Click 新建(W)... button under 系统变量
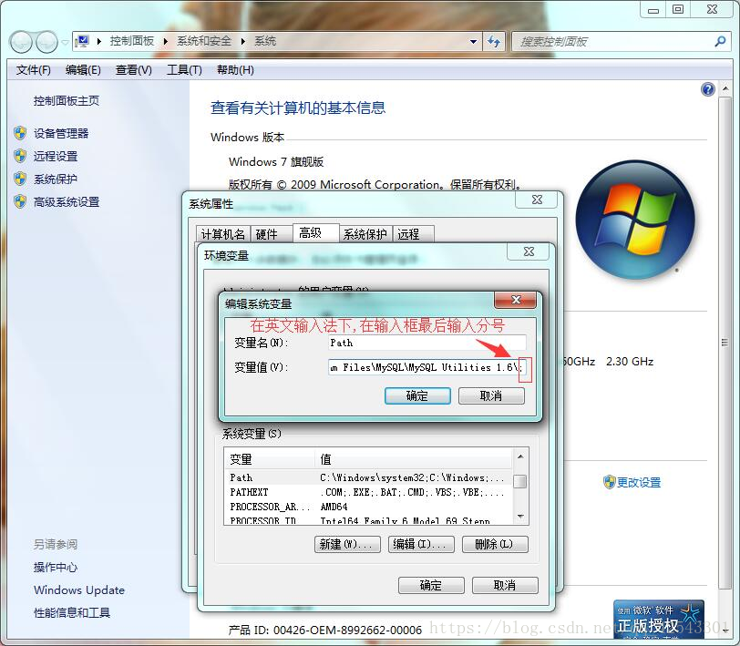Image resolution: width=740 pixels, height=646 pixels. [347, 544]
